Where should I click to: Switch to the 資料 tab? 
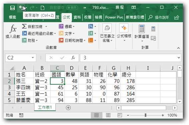click(77, 17)
